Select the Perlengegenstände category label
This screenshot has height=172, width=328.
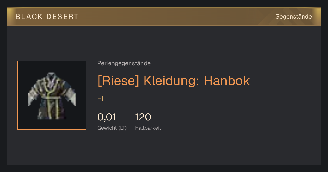click(x=124, y=63)
